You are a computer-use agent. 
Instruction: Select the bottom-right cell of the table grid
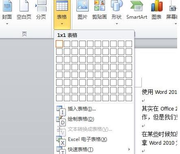pos(129,98)
